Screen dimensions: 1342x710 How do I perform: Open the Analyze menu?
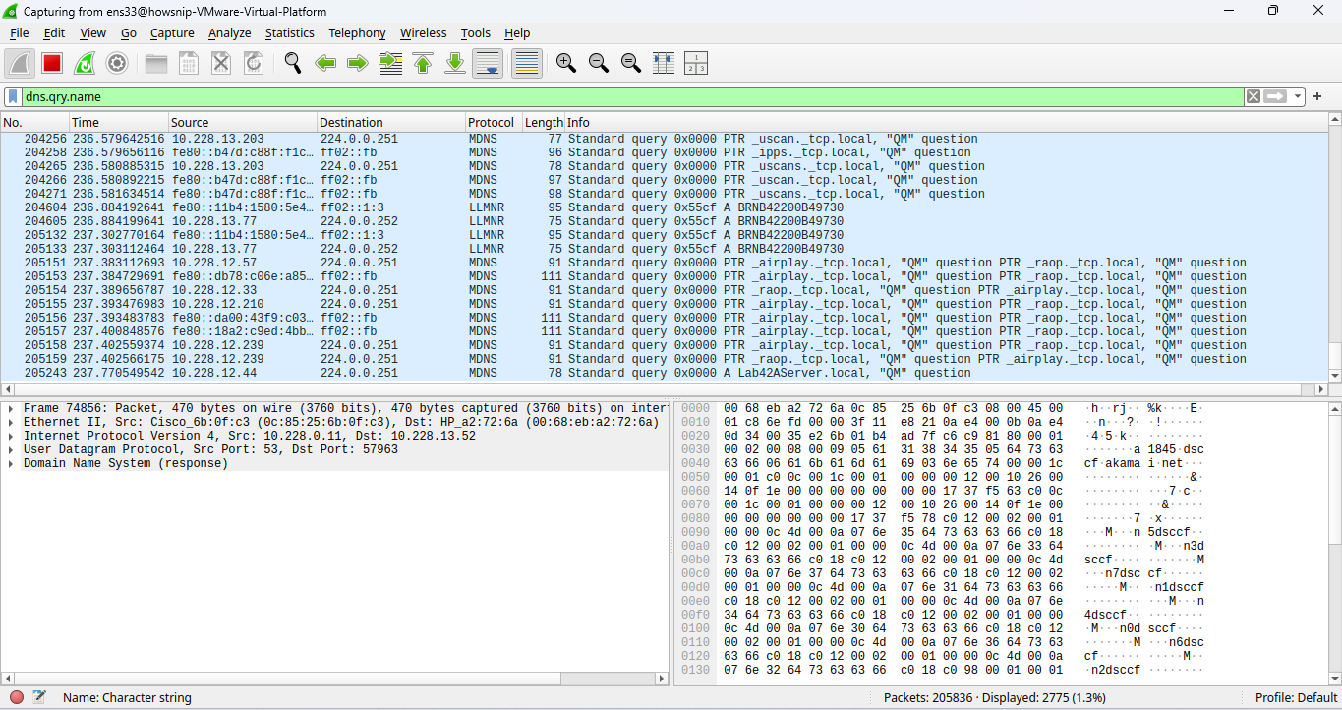pos(230,32)
